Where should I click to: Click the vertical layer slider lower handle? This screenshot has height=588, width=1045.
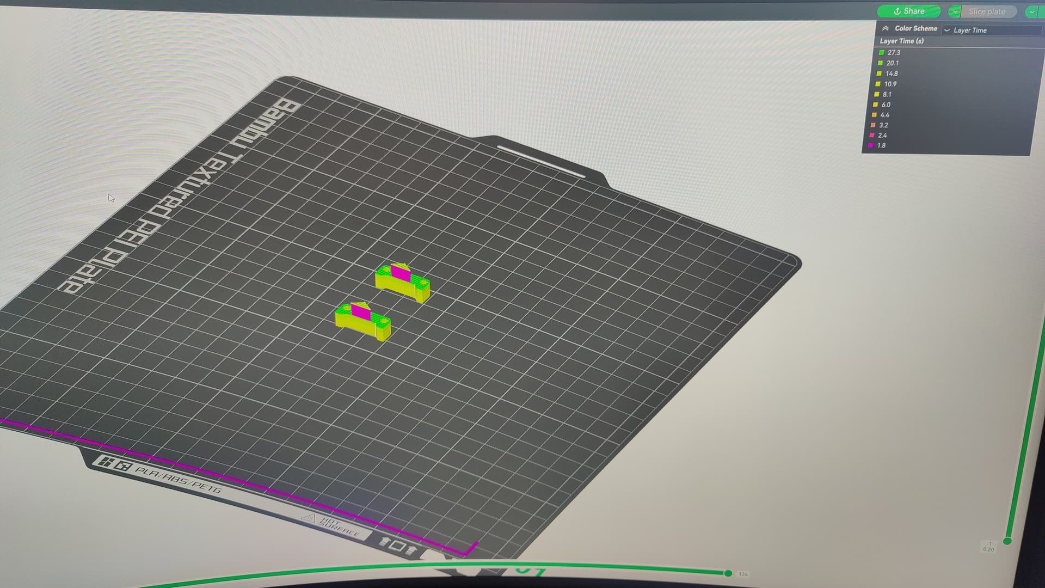(x=1007, y=541)
